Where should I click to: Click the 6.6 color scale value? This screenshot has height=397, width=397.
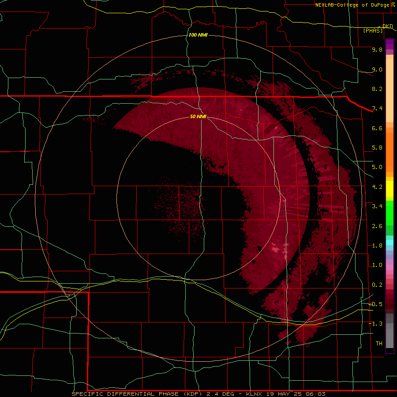tap(377, 128)
